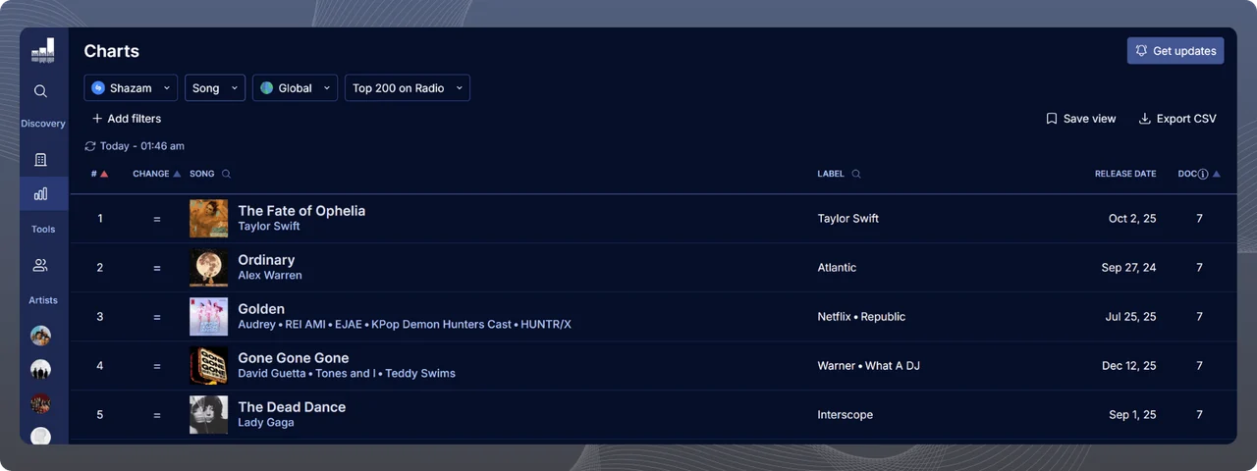This screenshot has width=1257, height=471.
Task: Click the search icon next to SONG header
Action: [226, 174]
